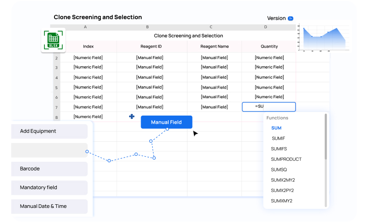Click the Index column heading cell

(x=88, y=46)
